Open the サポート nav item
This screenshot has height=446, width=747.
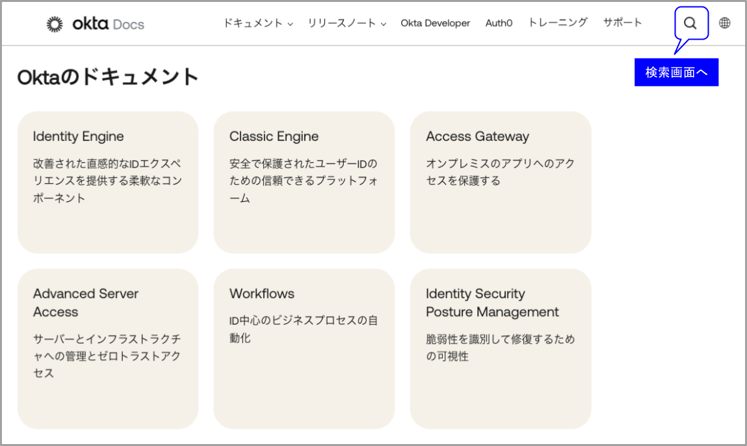[x=622, y=23]
